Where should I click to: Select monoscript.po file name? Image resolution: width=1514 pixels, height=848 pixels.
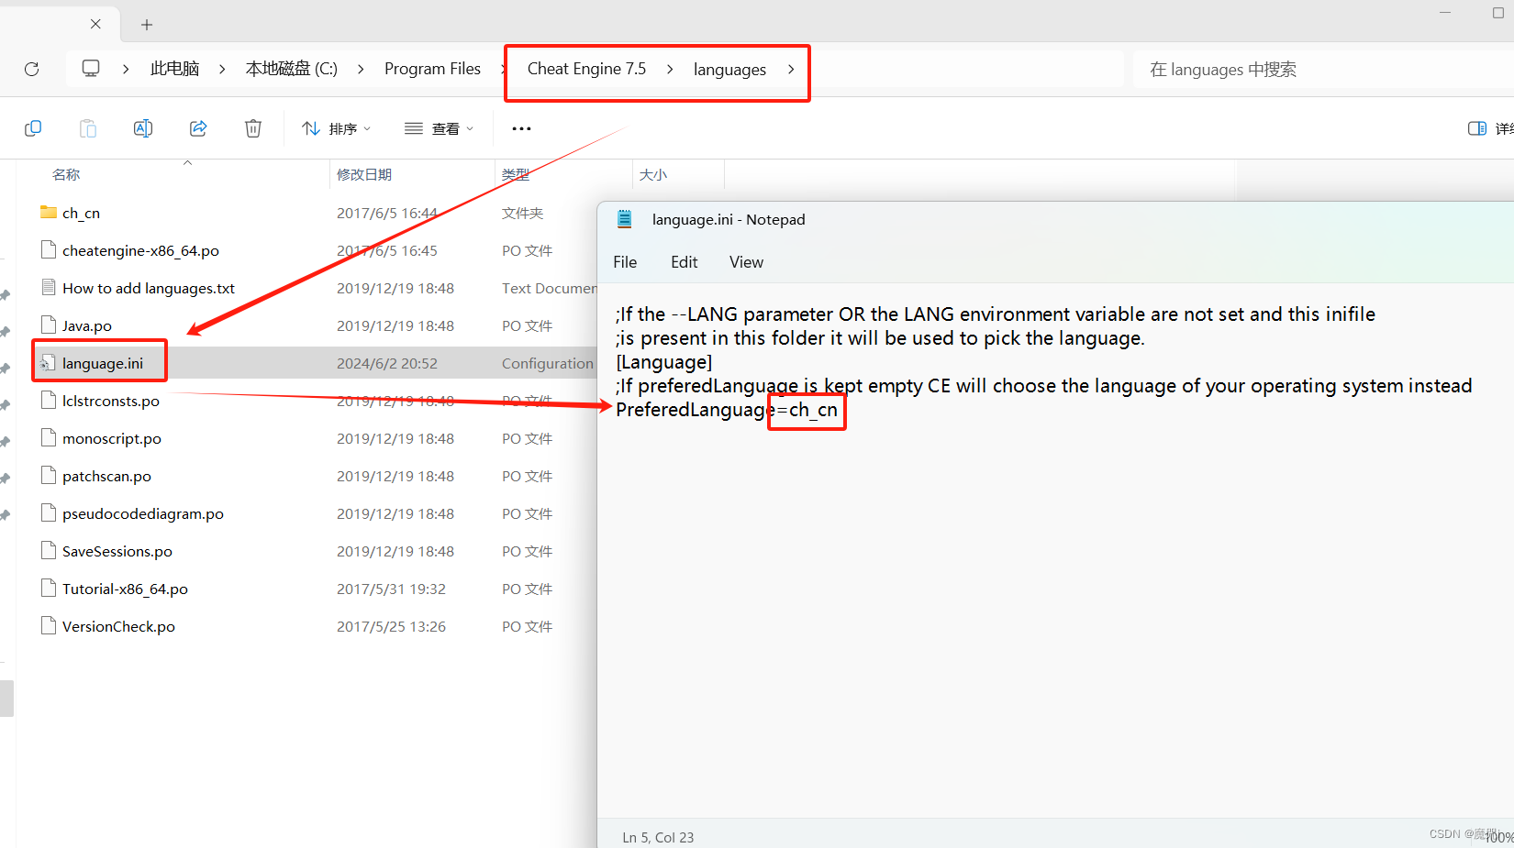[x=112, y=438]
